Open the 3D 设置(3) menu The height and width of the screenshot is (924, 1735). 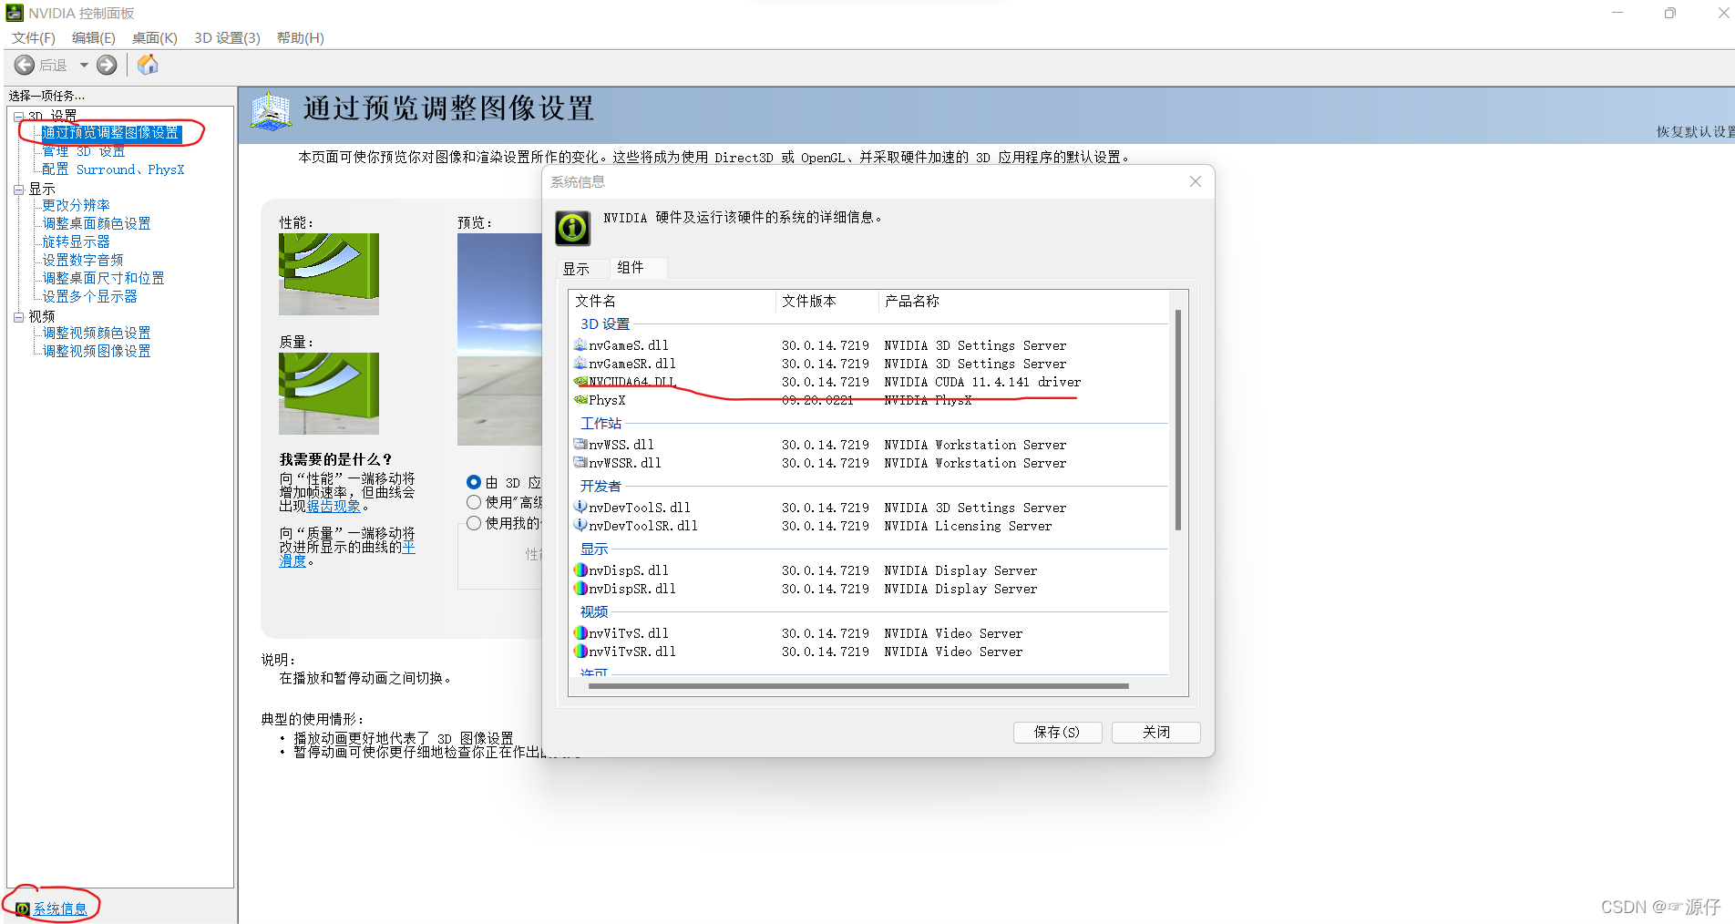(x=228, y=37)
